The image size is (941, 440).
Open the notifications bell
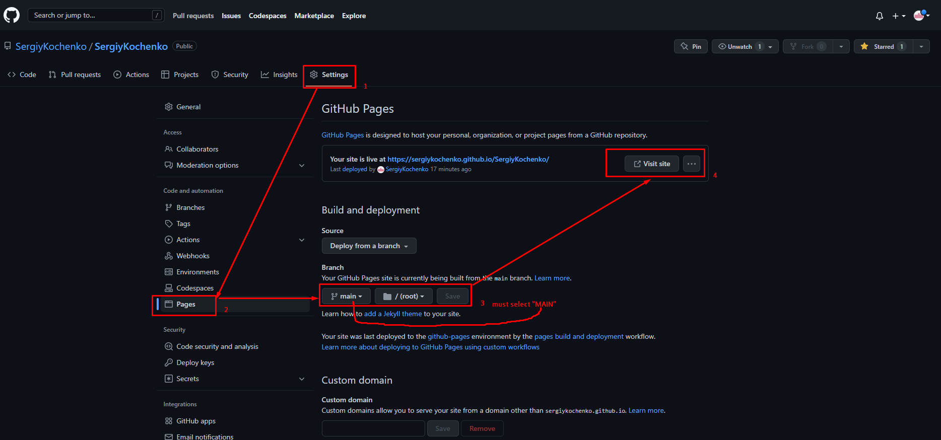pyautogui.click(x=880, y=16)
